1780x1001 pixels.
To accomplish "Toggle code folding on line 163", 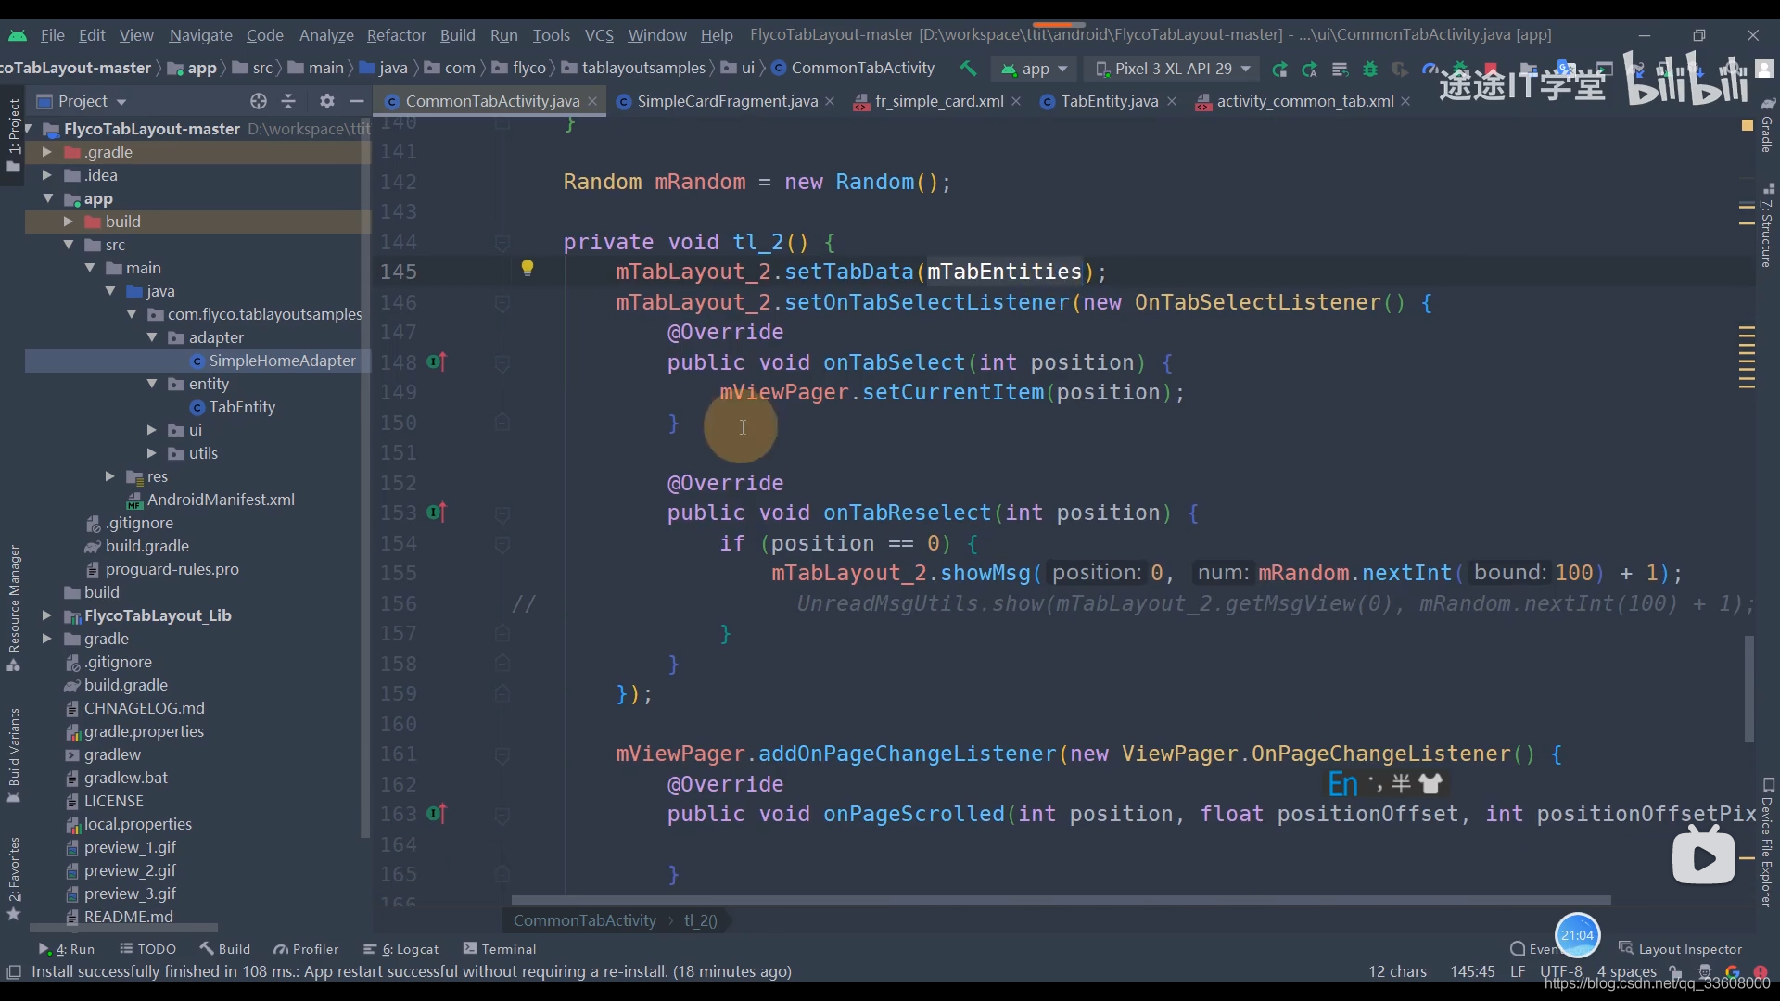I will 502,815.
